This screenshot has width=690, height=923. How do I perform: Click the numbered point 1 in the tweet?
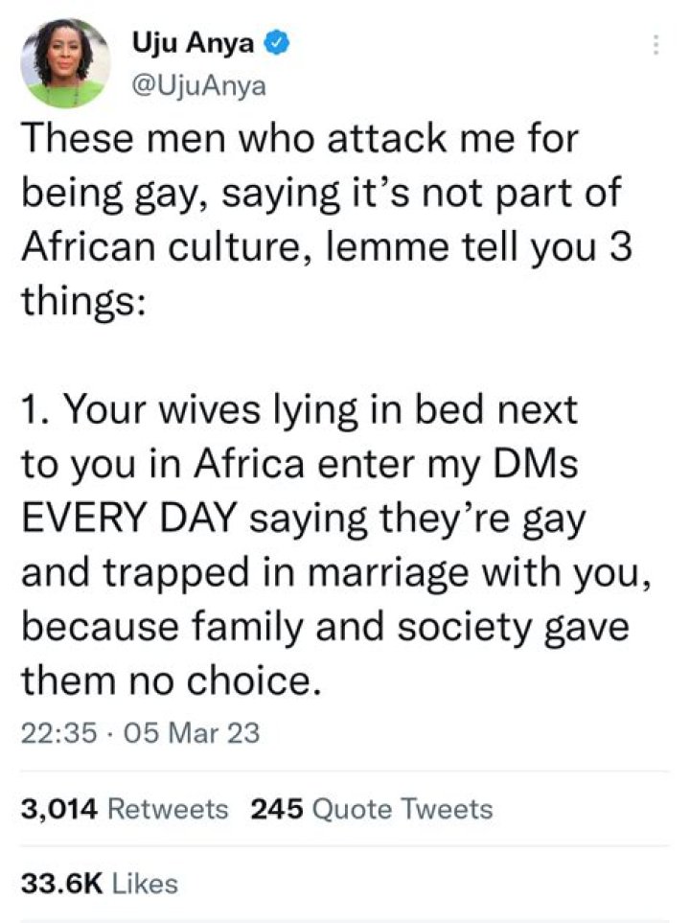coord(34,409)
